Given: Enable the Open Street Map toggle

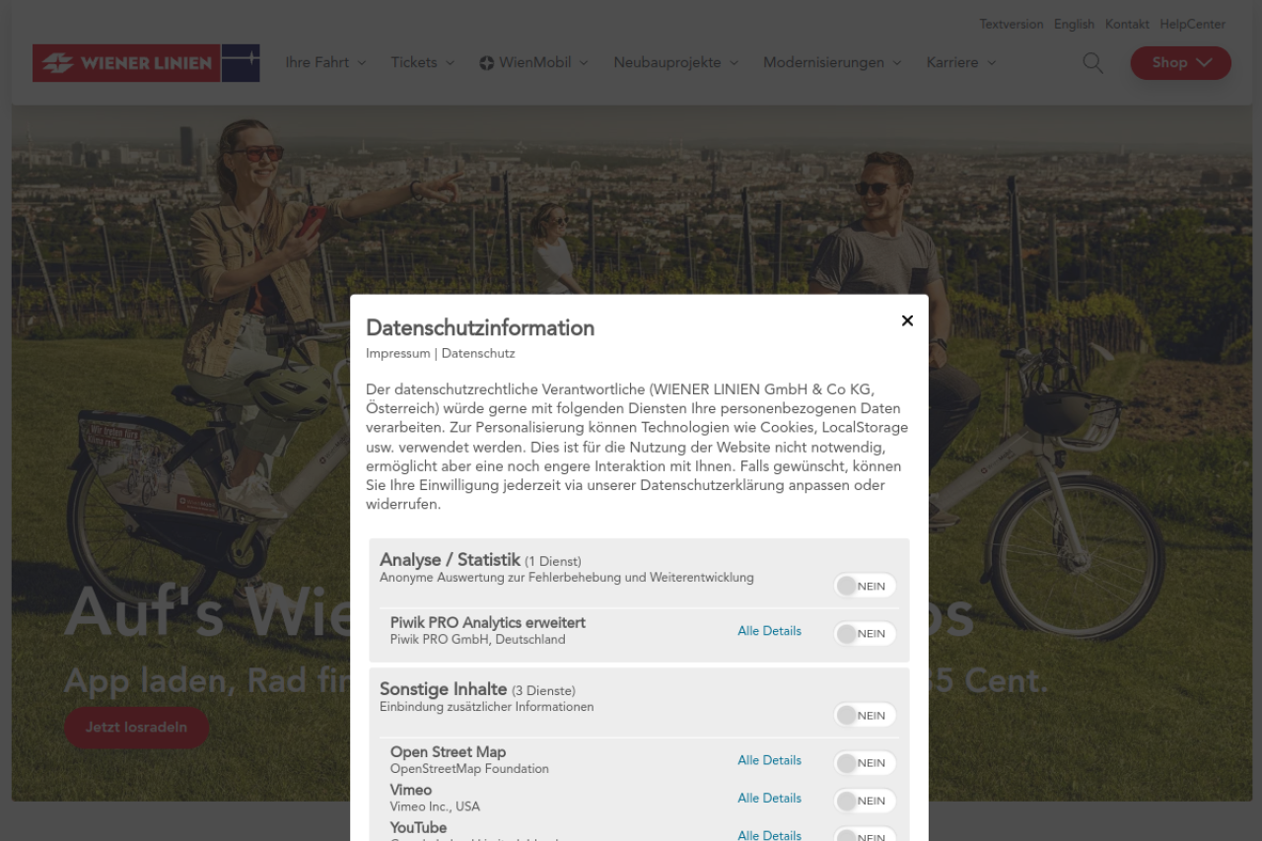Looking at the screenshot, I should 865,763.
